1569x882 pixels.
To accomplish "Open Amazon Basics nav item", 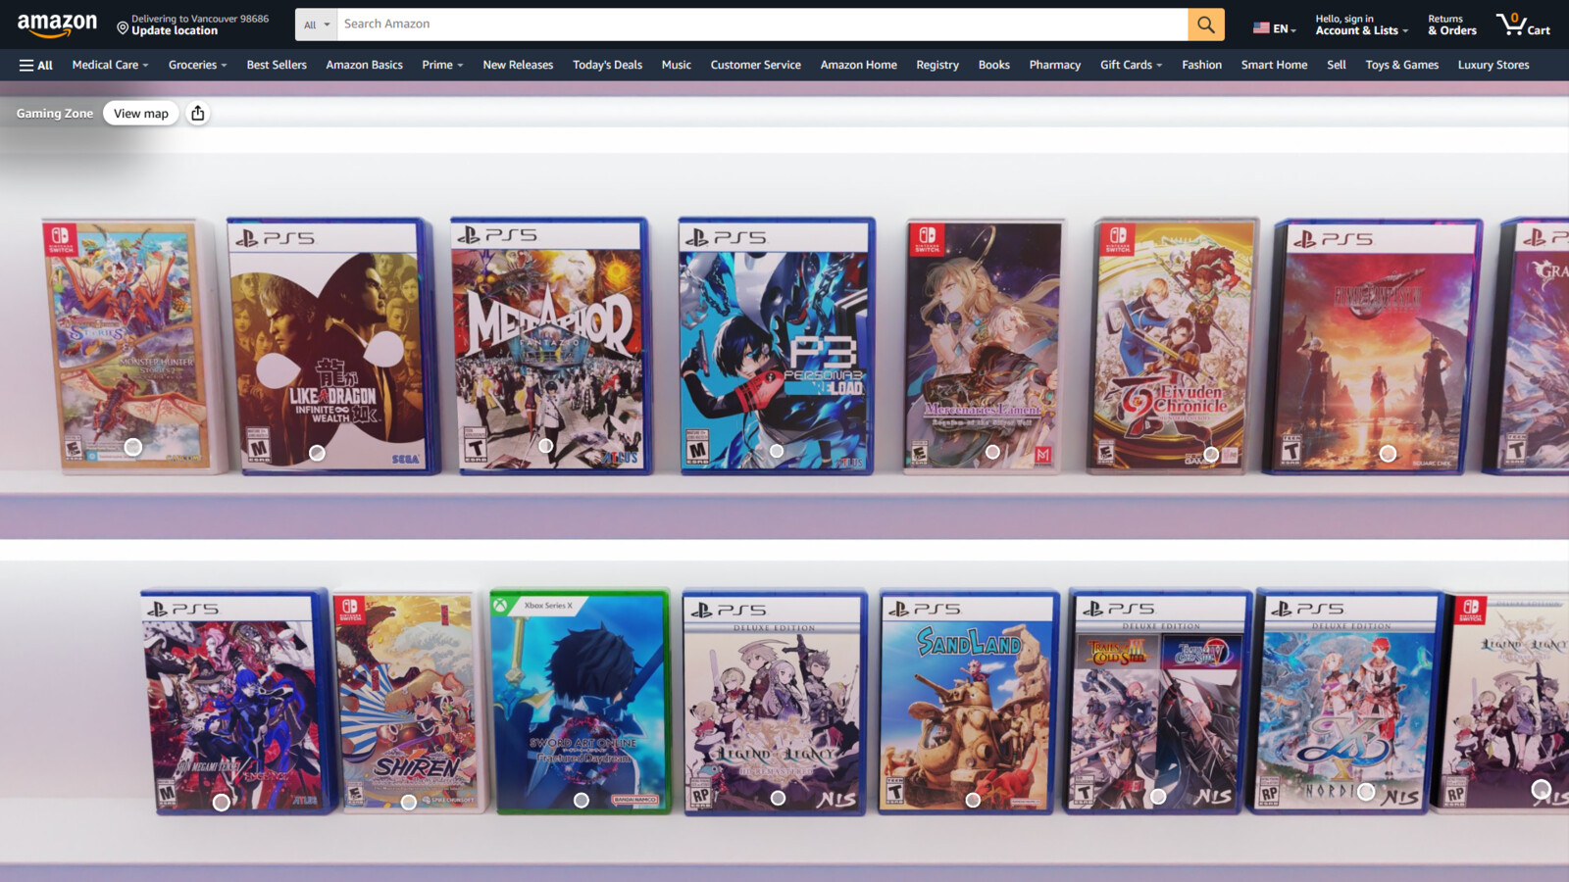I will pyautogui.click(x=364, y=65).
